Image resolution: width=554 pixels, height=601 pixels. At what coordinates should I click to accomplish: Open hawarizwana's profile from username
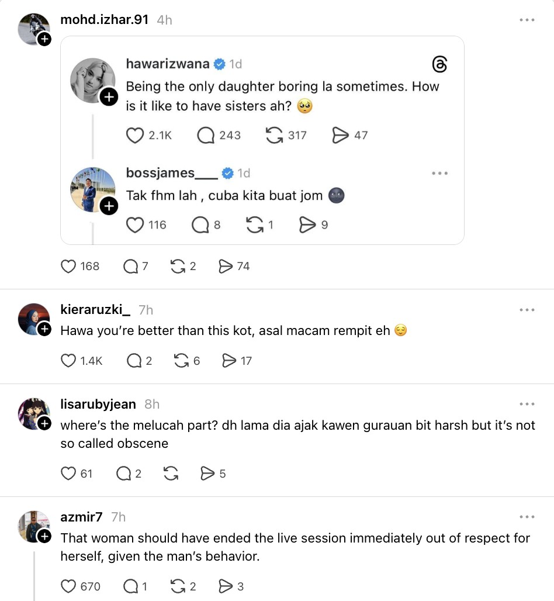pyautogui.click(x=168, y=64)
